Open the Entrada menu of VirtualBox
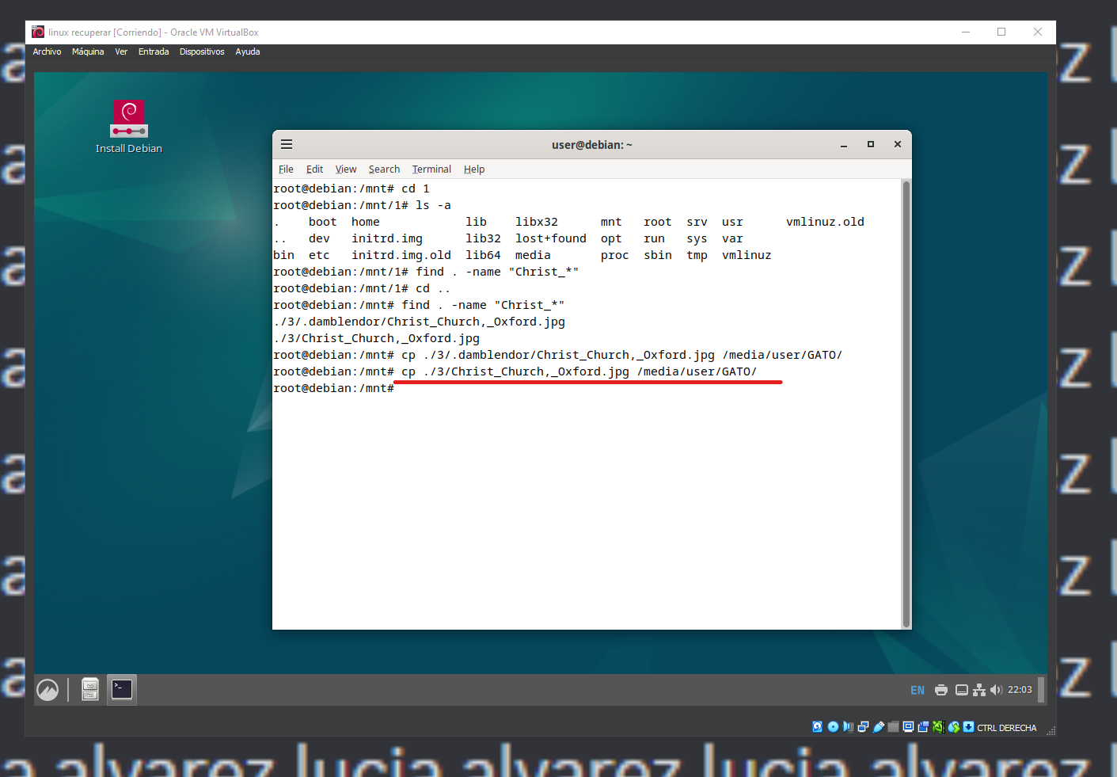The height and width of the screenshot is (777, 1117). pos(154,51)
